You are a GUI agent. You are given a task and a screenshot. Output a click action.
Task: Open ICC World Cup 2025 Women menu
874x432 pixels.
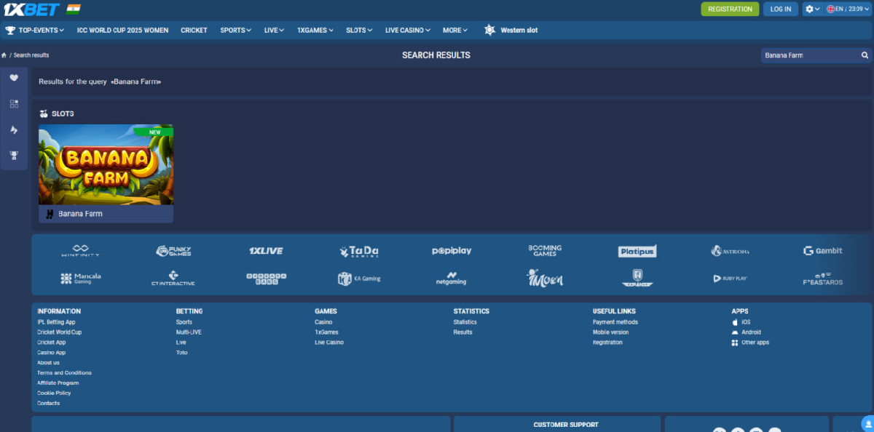[x=123, y=31]
